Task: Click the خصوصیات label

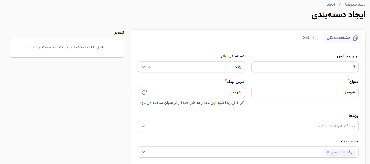Action: coord(350,141)
